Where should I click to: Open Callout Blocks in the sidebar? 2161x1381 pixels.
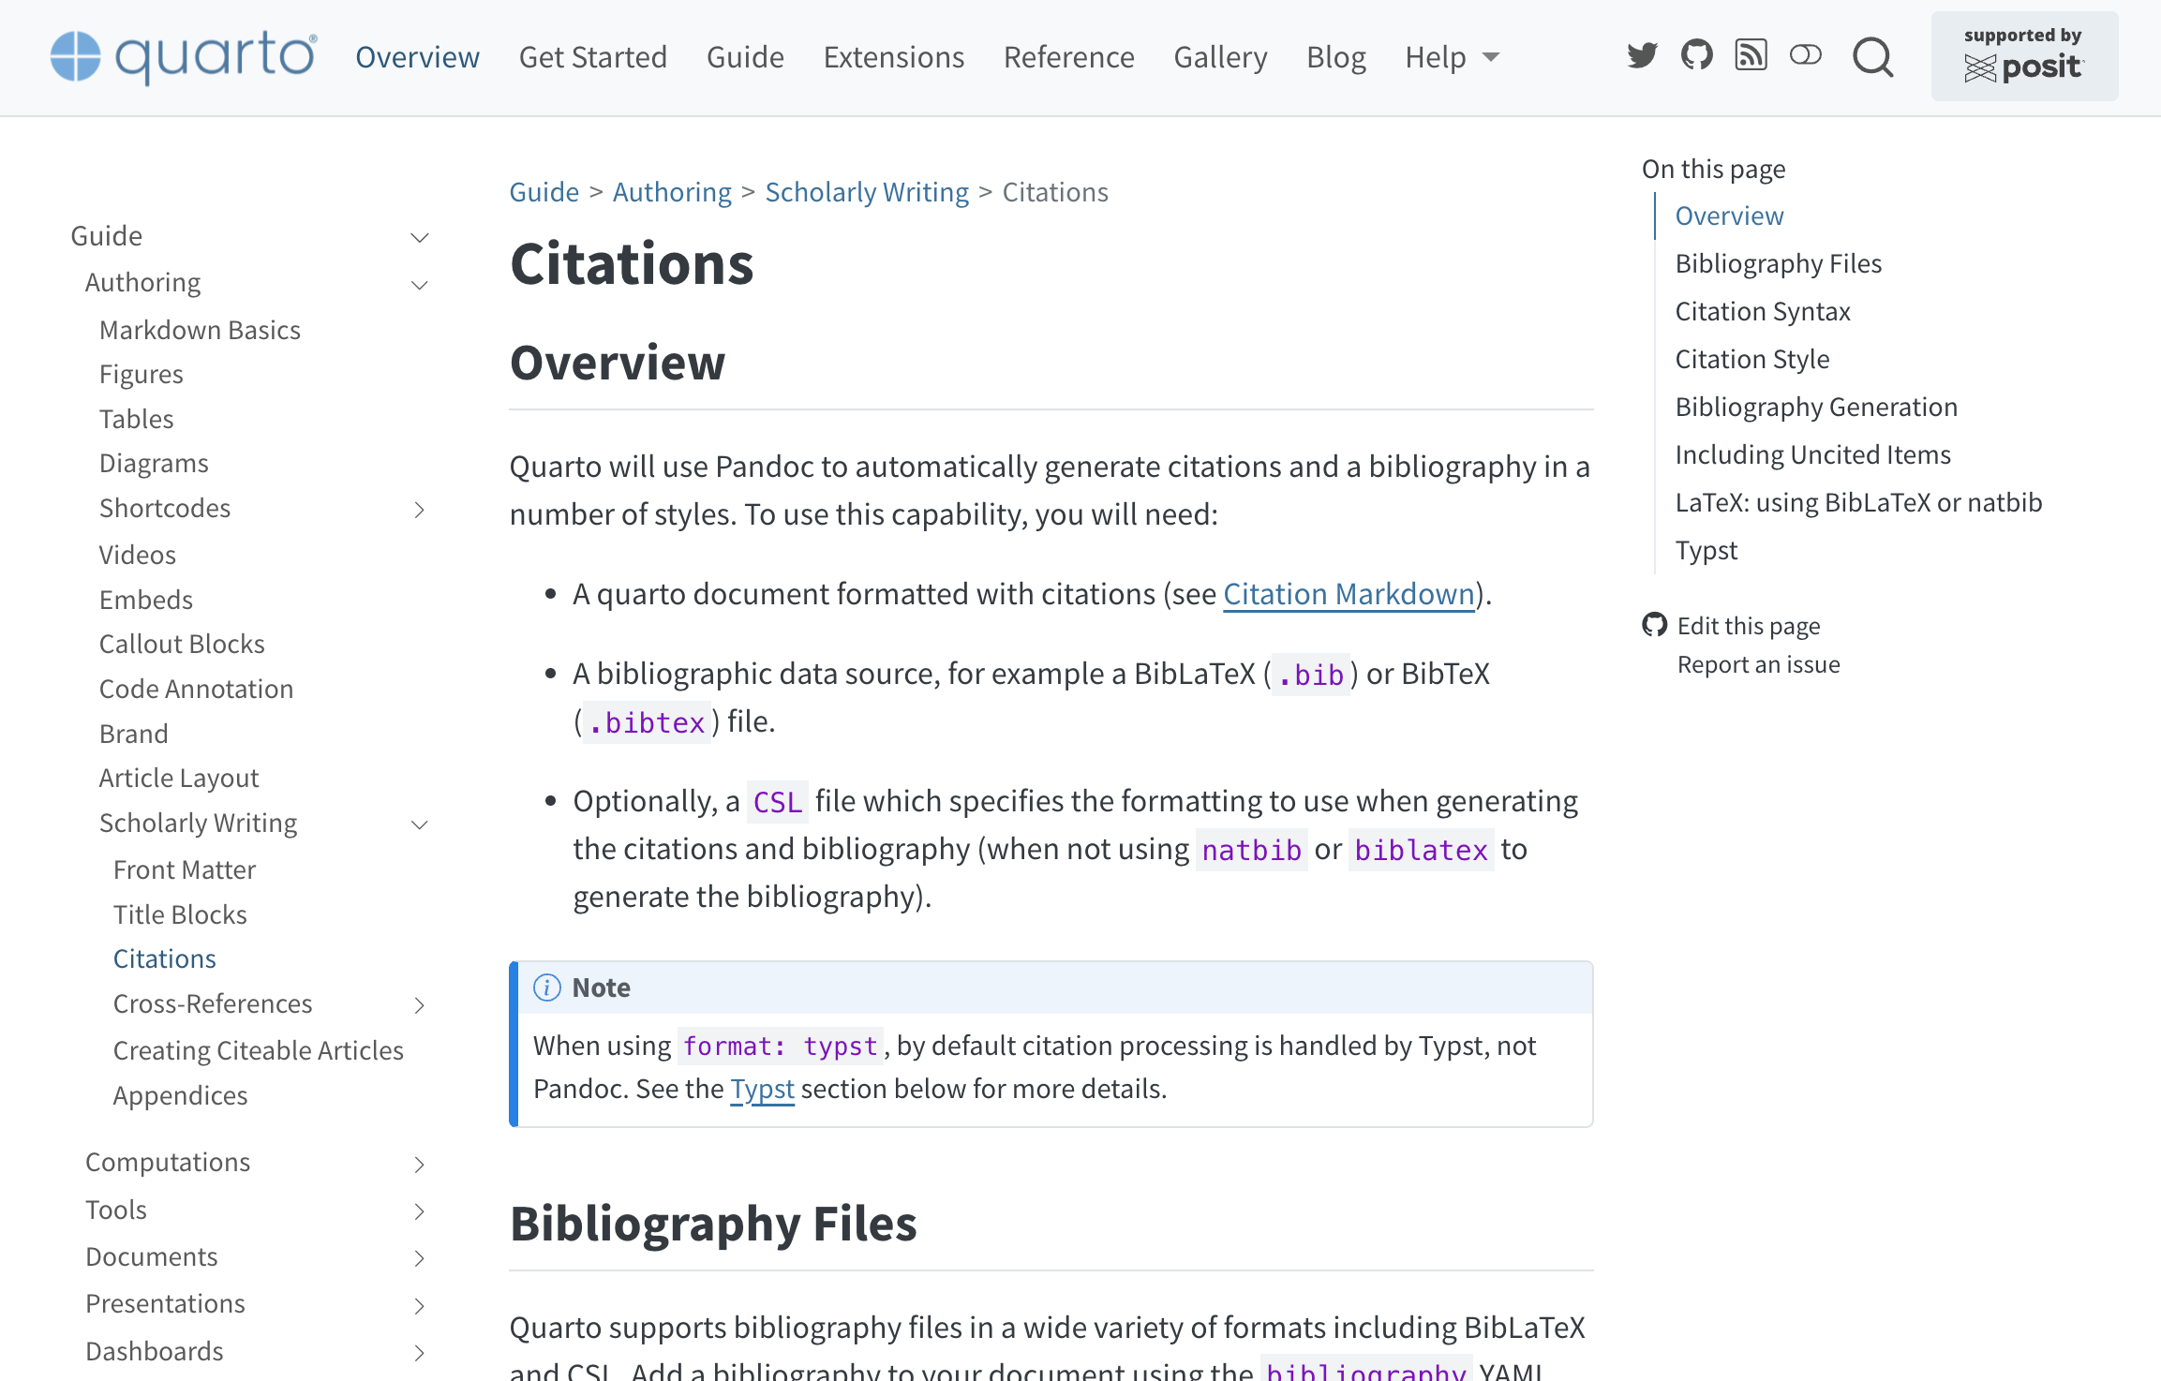pos(182,644)
